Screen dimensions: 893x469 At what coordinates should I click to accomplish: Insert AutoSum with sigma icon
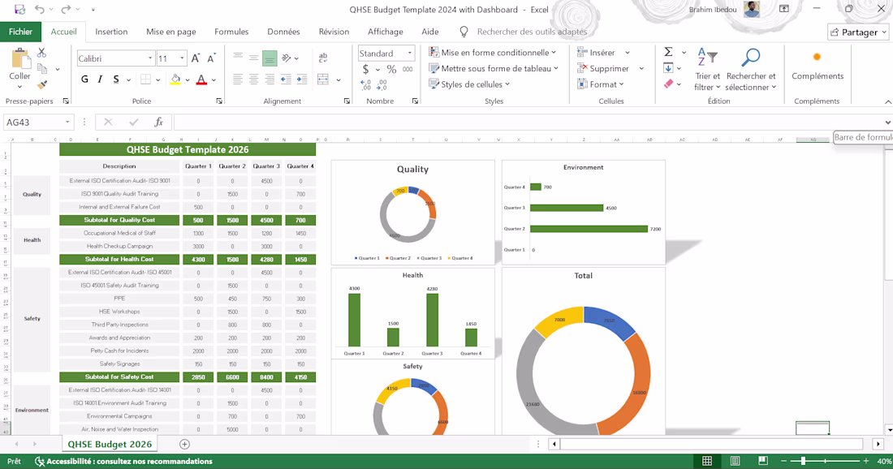(x=669, y=53)
